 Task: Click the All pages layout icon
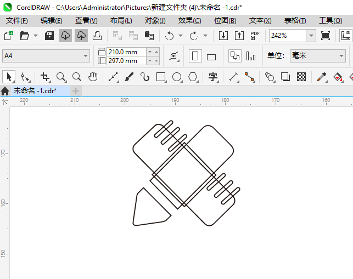tap(235, 56)
